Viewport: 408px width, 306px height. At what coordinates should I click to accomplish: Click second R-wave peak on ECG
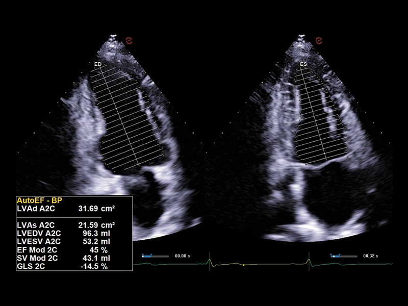pyautogui.click(x=309, y=260)
